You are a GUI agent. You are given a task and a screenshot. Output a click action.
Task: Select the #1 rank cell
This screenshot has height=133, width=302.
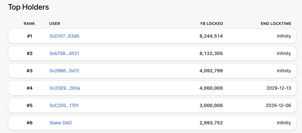[x=29, y=36]
